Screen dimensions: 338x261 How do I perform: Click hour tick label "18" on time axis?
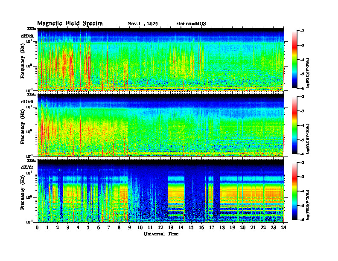(222, 227)
